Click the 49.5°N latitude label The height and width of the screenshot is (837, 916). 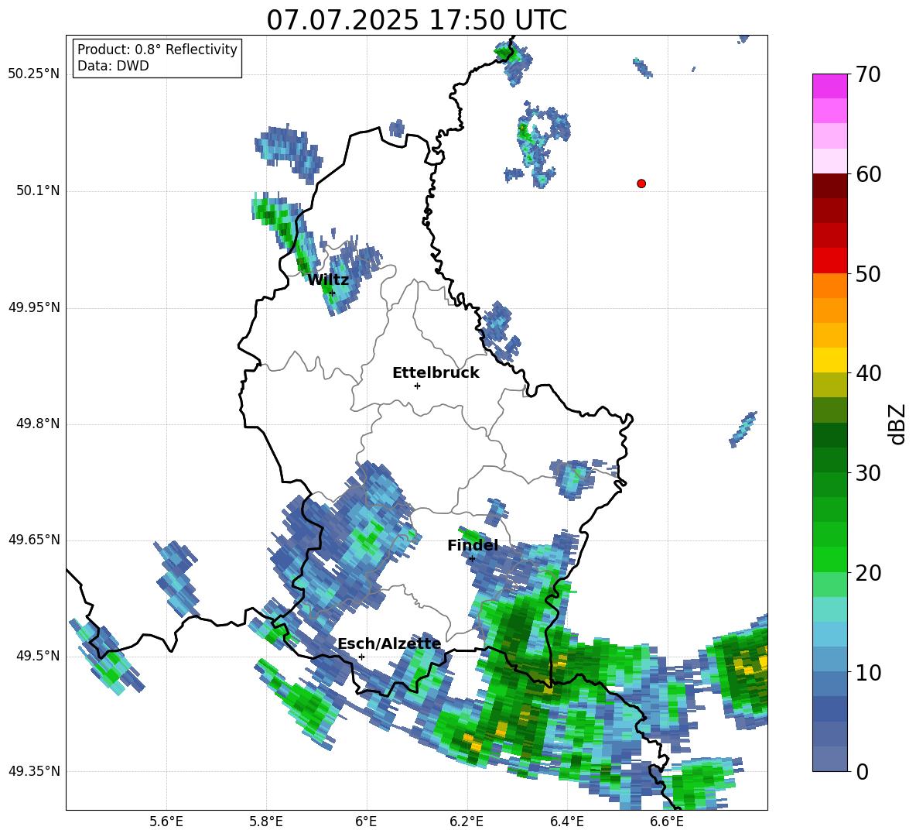(x=39, y=656)
